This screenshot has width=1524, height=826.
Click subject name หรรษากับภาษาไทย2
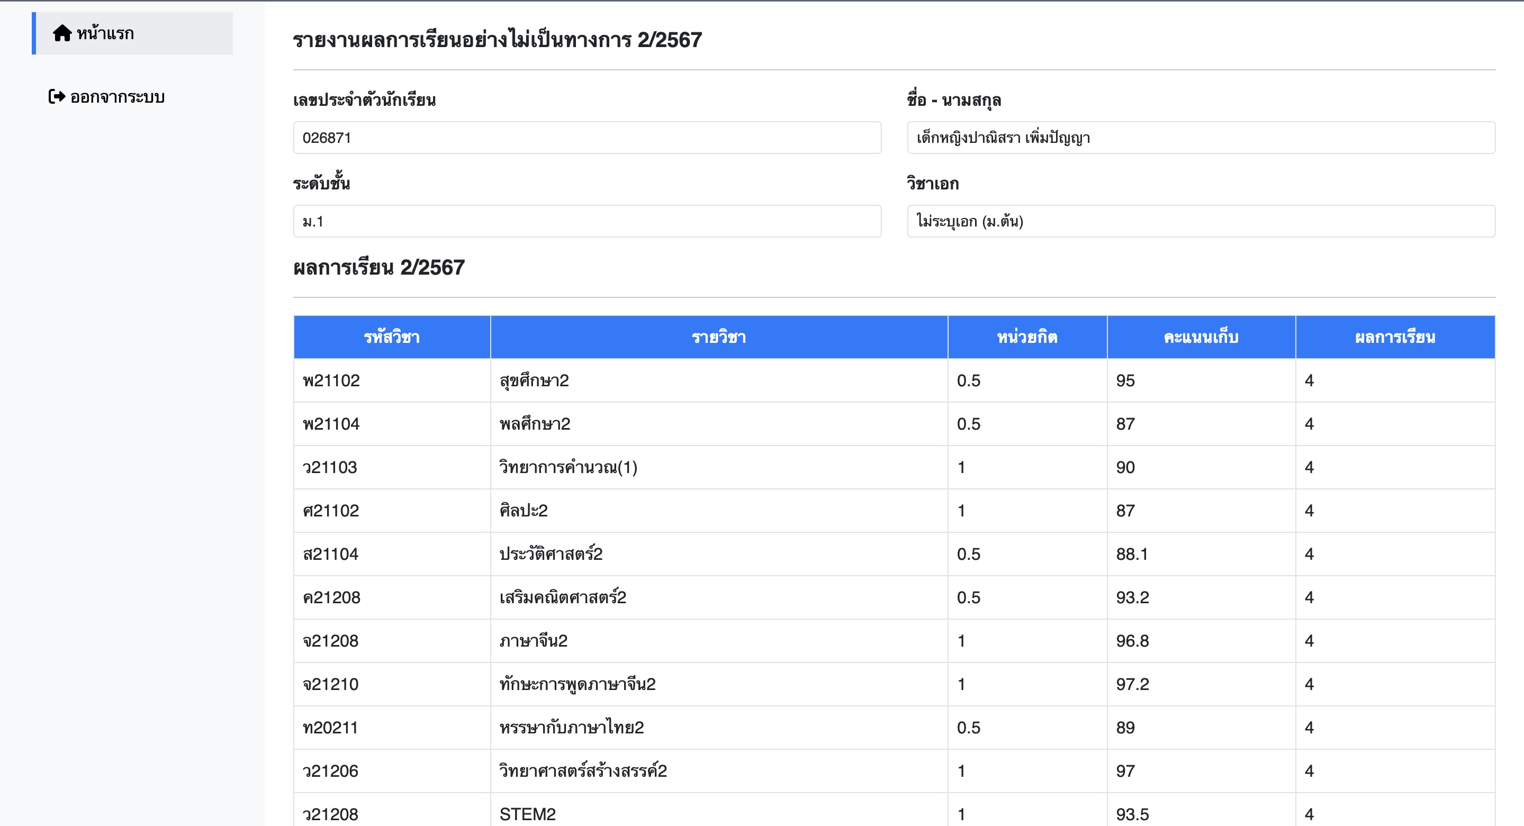[572, 728]
